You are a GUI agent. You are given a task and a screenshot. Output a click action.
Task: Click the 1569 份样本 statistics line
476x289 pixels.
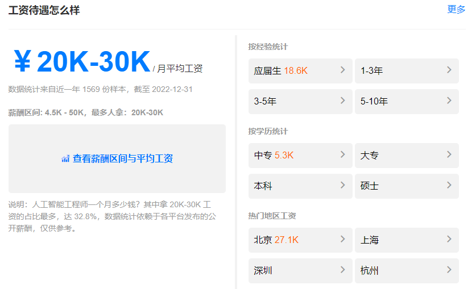[x=100, y=89]
